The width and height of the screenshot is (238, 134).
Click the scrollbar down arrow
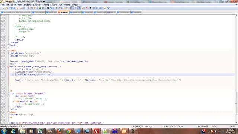coord(236,123)
